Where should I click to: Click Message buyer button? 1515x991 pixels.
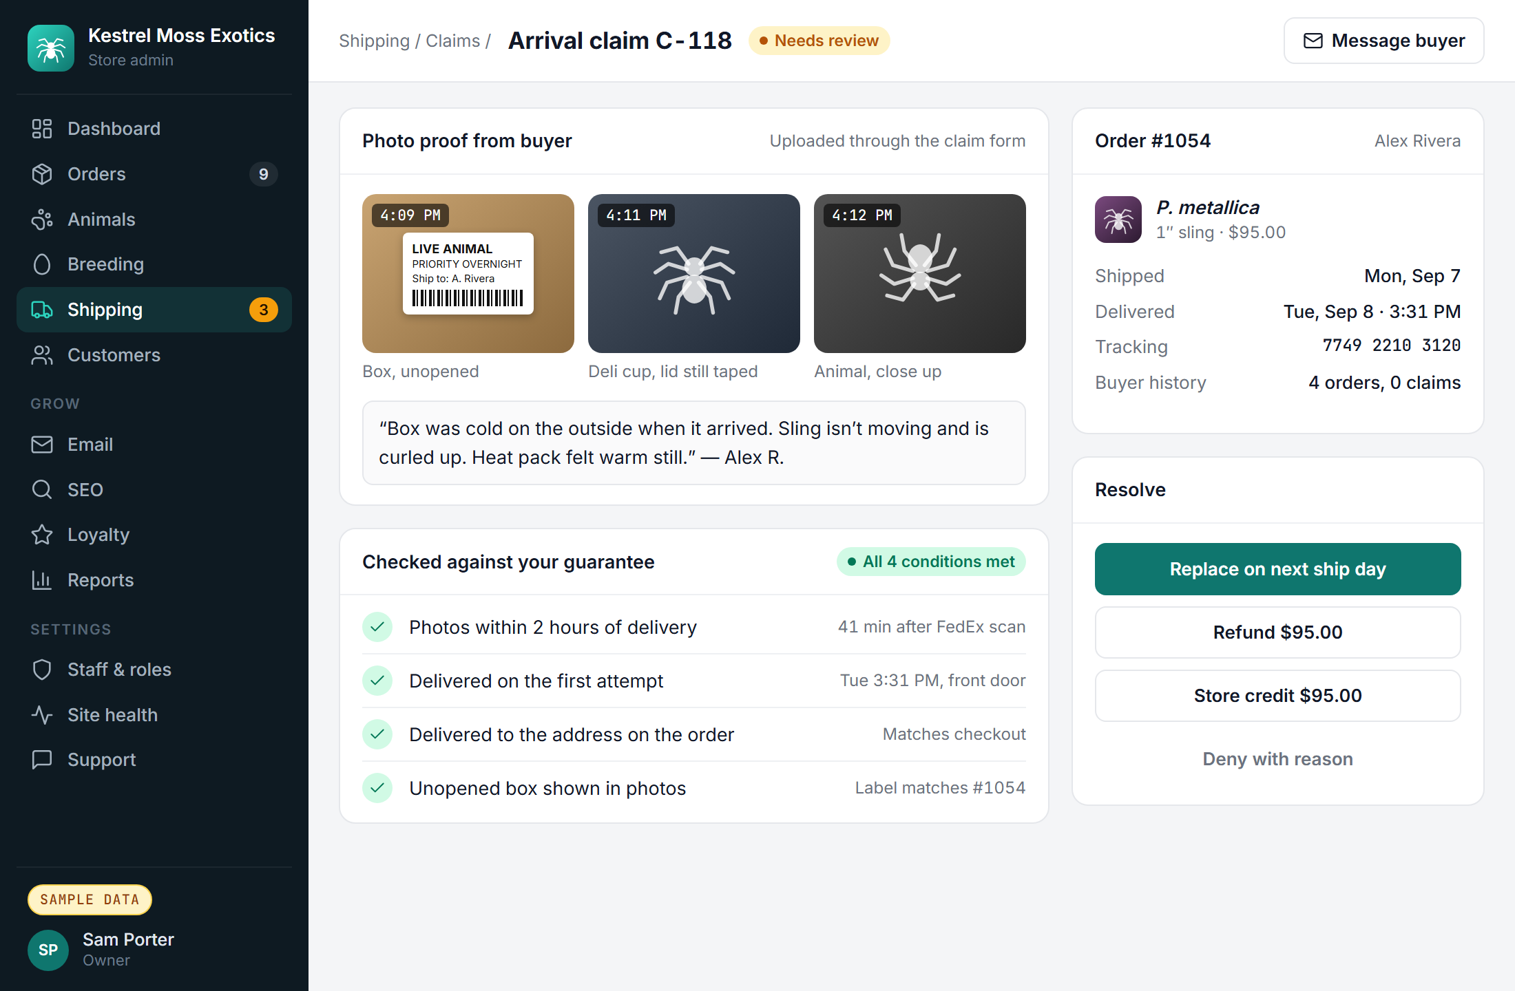tap(1383, 41)
